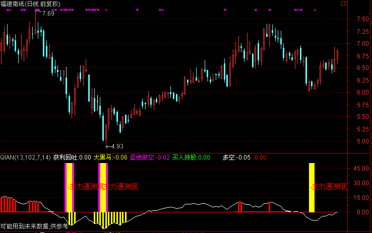Select the rightmost yellow signal bar
The image size is (372, 233).
312,187
